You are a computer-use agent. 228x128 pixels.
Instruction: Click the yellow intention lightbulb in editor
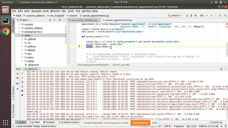pyautogui.click(x=79, y=46)
